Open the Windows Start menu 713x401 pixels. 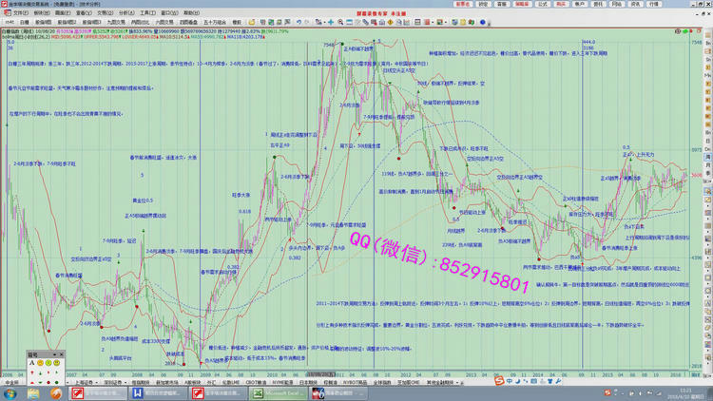pyautogui.click(x=11, y=392)
